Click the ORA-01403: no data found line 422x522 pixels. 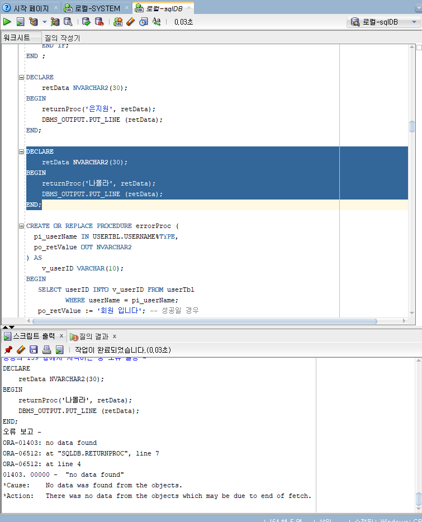tap(50, 443)
